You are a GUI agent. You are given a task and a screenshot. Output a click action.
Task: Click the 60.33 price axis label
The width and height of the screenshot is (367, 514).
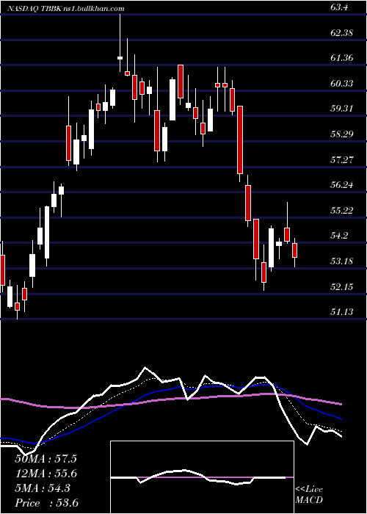tap(342, 84)
